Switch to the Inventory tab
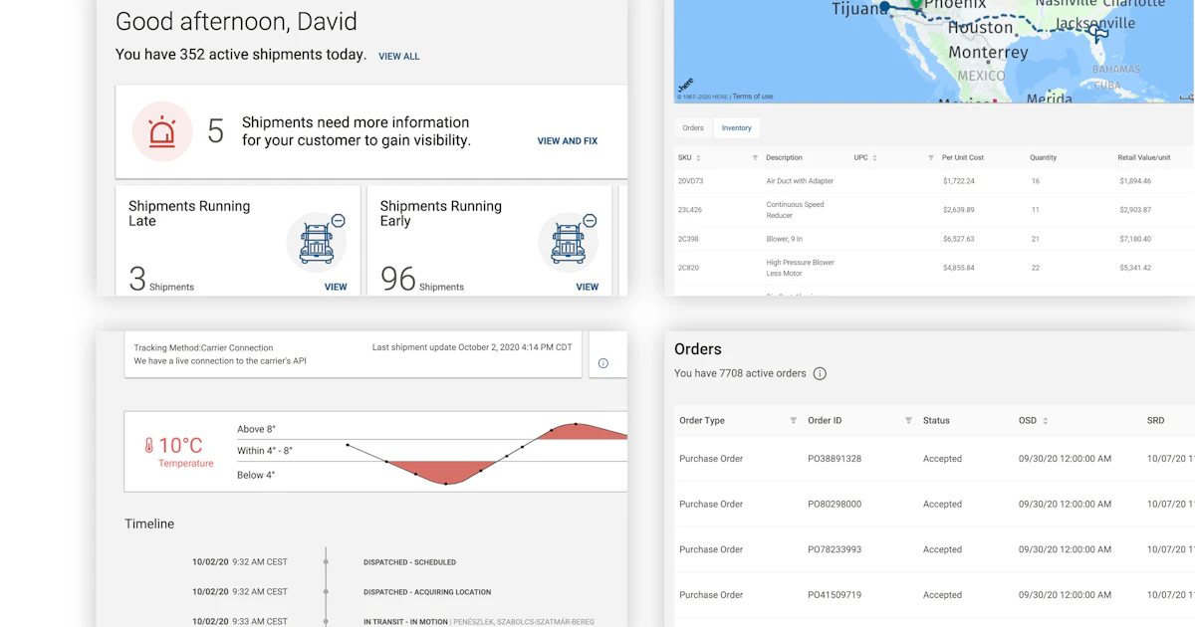The height and width of the screenshot is (627, 1195). click(736, 127)
